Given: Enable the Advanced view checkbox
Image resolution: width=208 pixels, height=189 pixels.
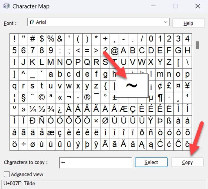Looking at the screenshot, I should coord(7,174).
